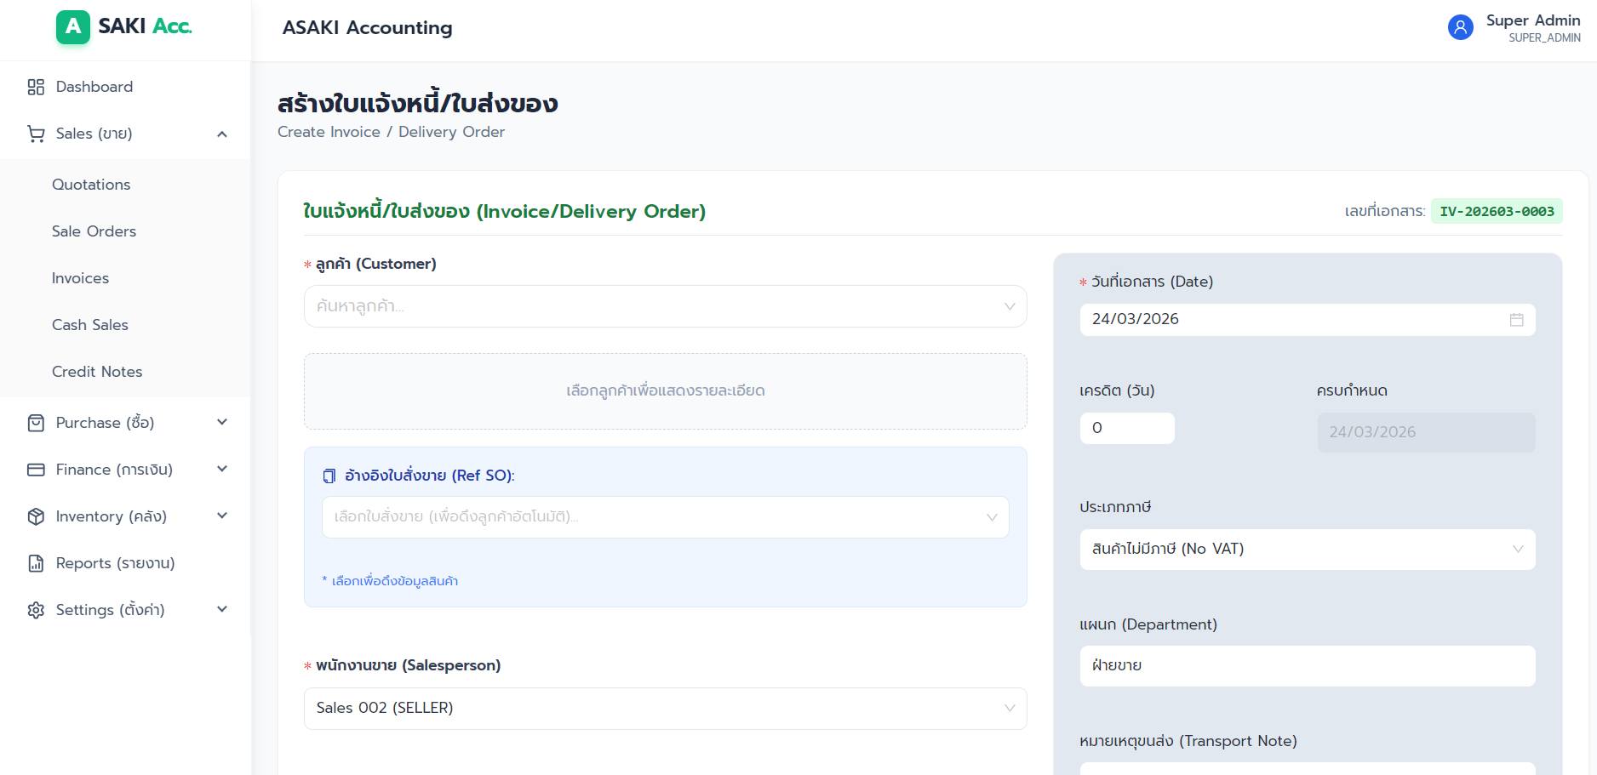
Task: Click the เลือกเพื่อดึงข้อมูลสินค้า hint text
Action: pyautogui.click(x=390, y=581)
